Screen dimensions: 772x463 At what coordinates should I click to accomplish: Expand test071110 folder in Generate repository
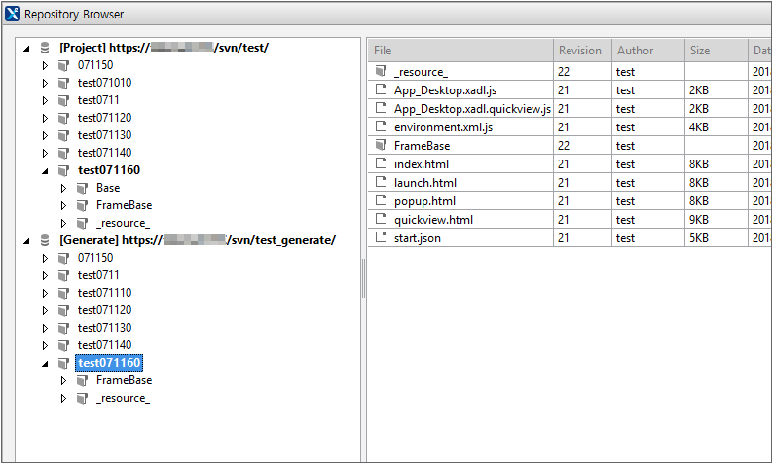[x=45, y=293]
